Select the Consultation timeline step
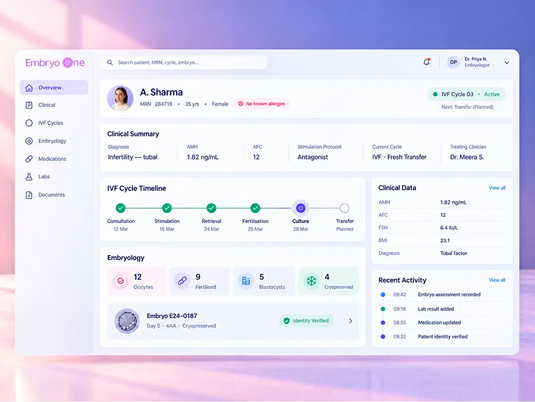Image resolution: width=535 pixels, height=402 pixels. [120, 208]
